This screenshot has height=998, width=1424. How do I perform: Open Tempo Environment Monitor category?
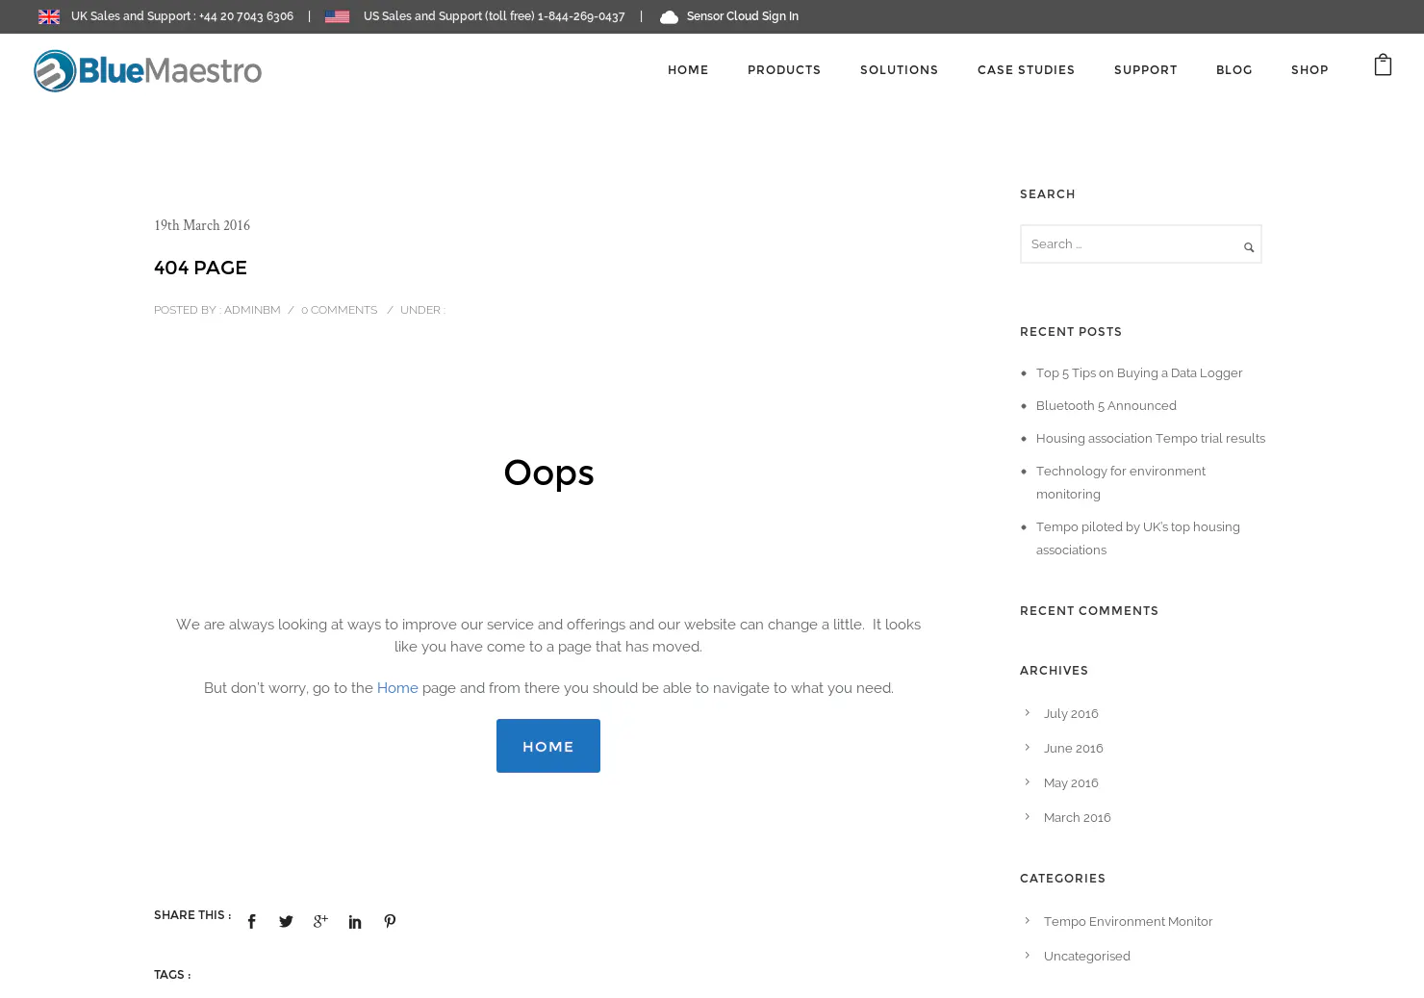pyautogui.click(x=1129, y=922)
